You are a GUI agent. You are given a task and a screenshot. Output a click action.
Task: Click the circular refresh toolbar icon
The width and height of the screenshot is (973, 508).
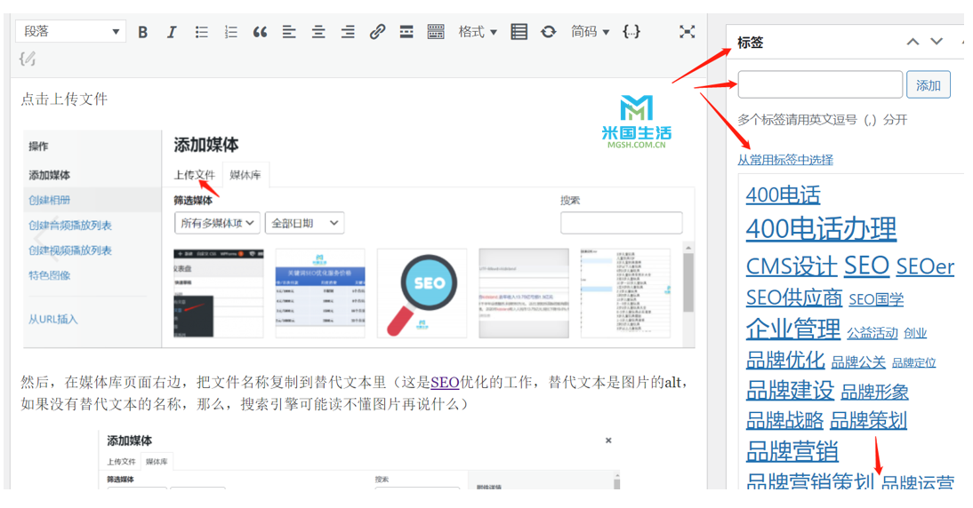point(549,32)
